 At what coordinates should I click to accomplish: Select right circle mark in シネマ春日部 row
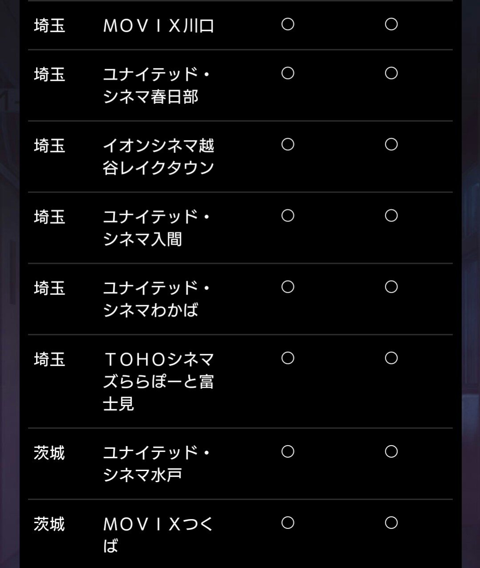coord(391,73)
